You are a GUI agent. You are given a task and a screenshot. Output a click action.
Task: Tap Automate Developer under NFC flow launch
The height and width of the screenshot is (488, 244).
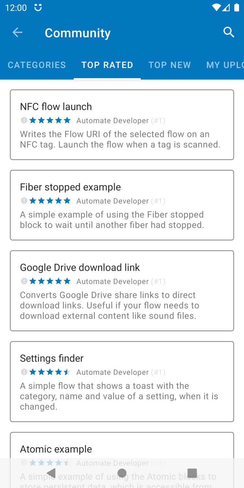coord(113,121)
